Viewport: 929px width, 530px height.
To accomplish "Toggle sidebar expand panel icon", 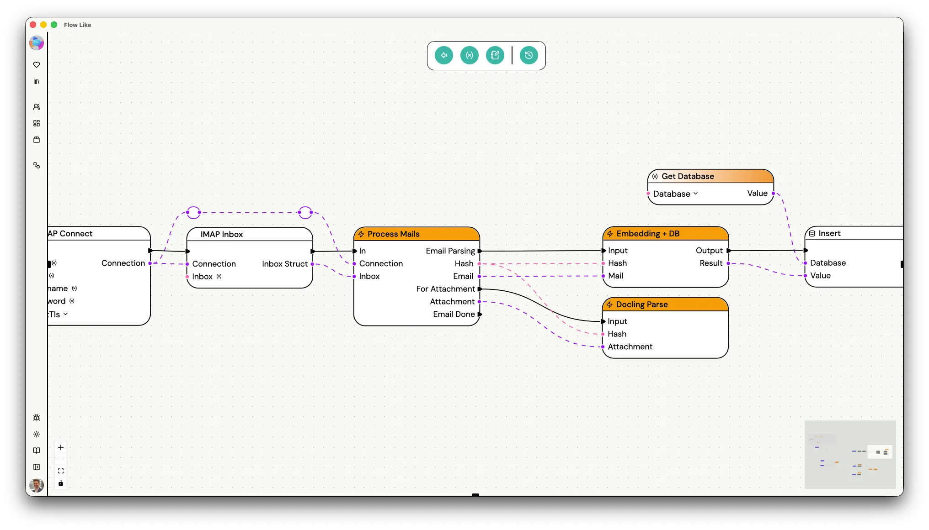I will pos(37,467).
